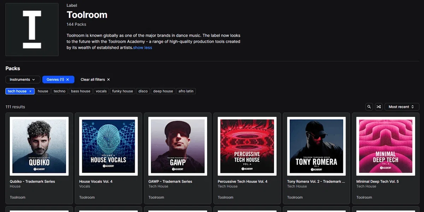Open the Most recent sort dropdown
Viewport: 424px width, 212px height.
coord(402,107)
